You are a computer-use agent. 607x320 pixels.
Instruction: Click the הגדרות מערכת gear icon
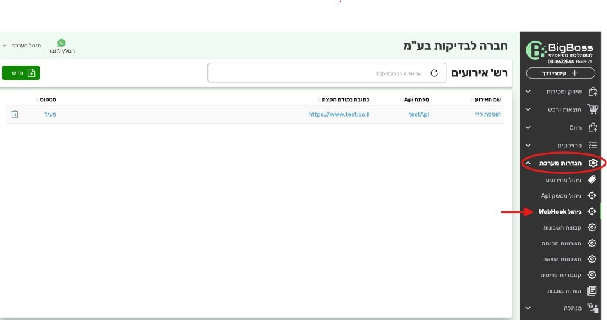(593, 163)
